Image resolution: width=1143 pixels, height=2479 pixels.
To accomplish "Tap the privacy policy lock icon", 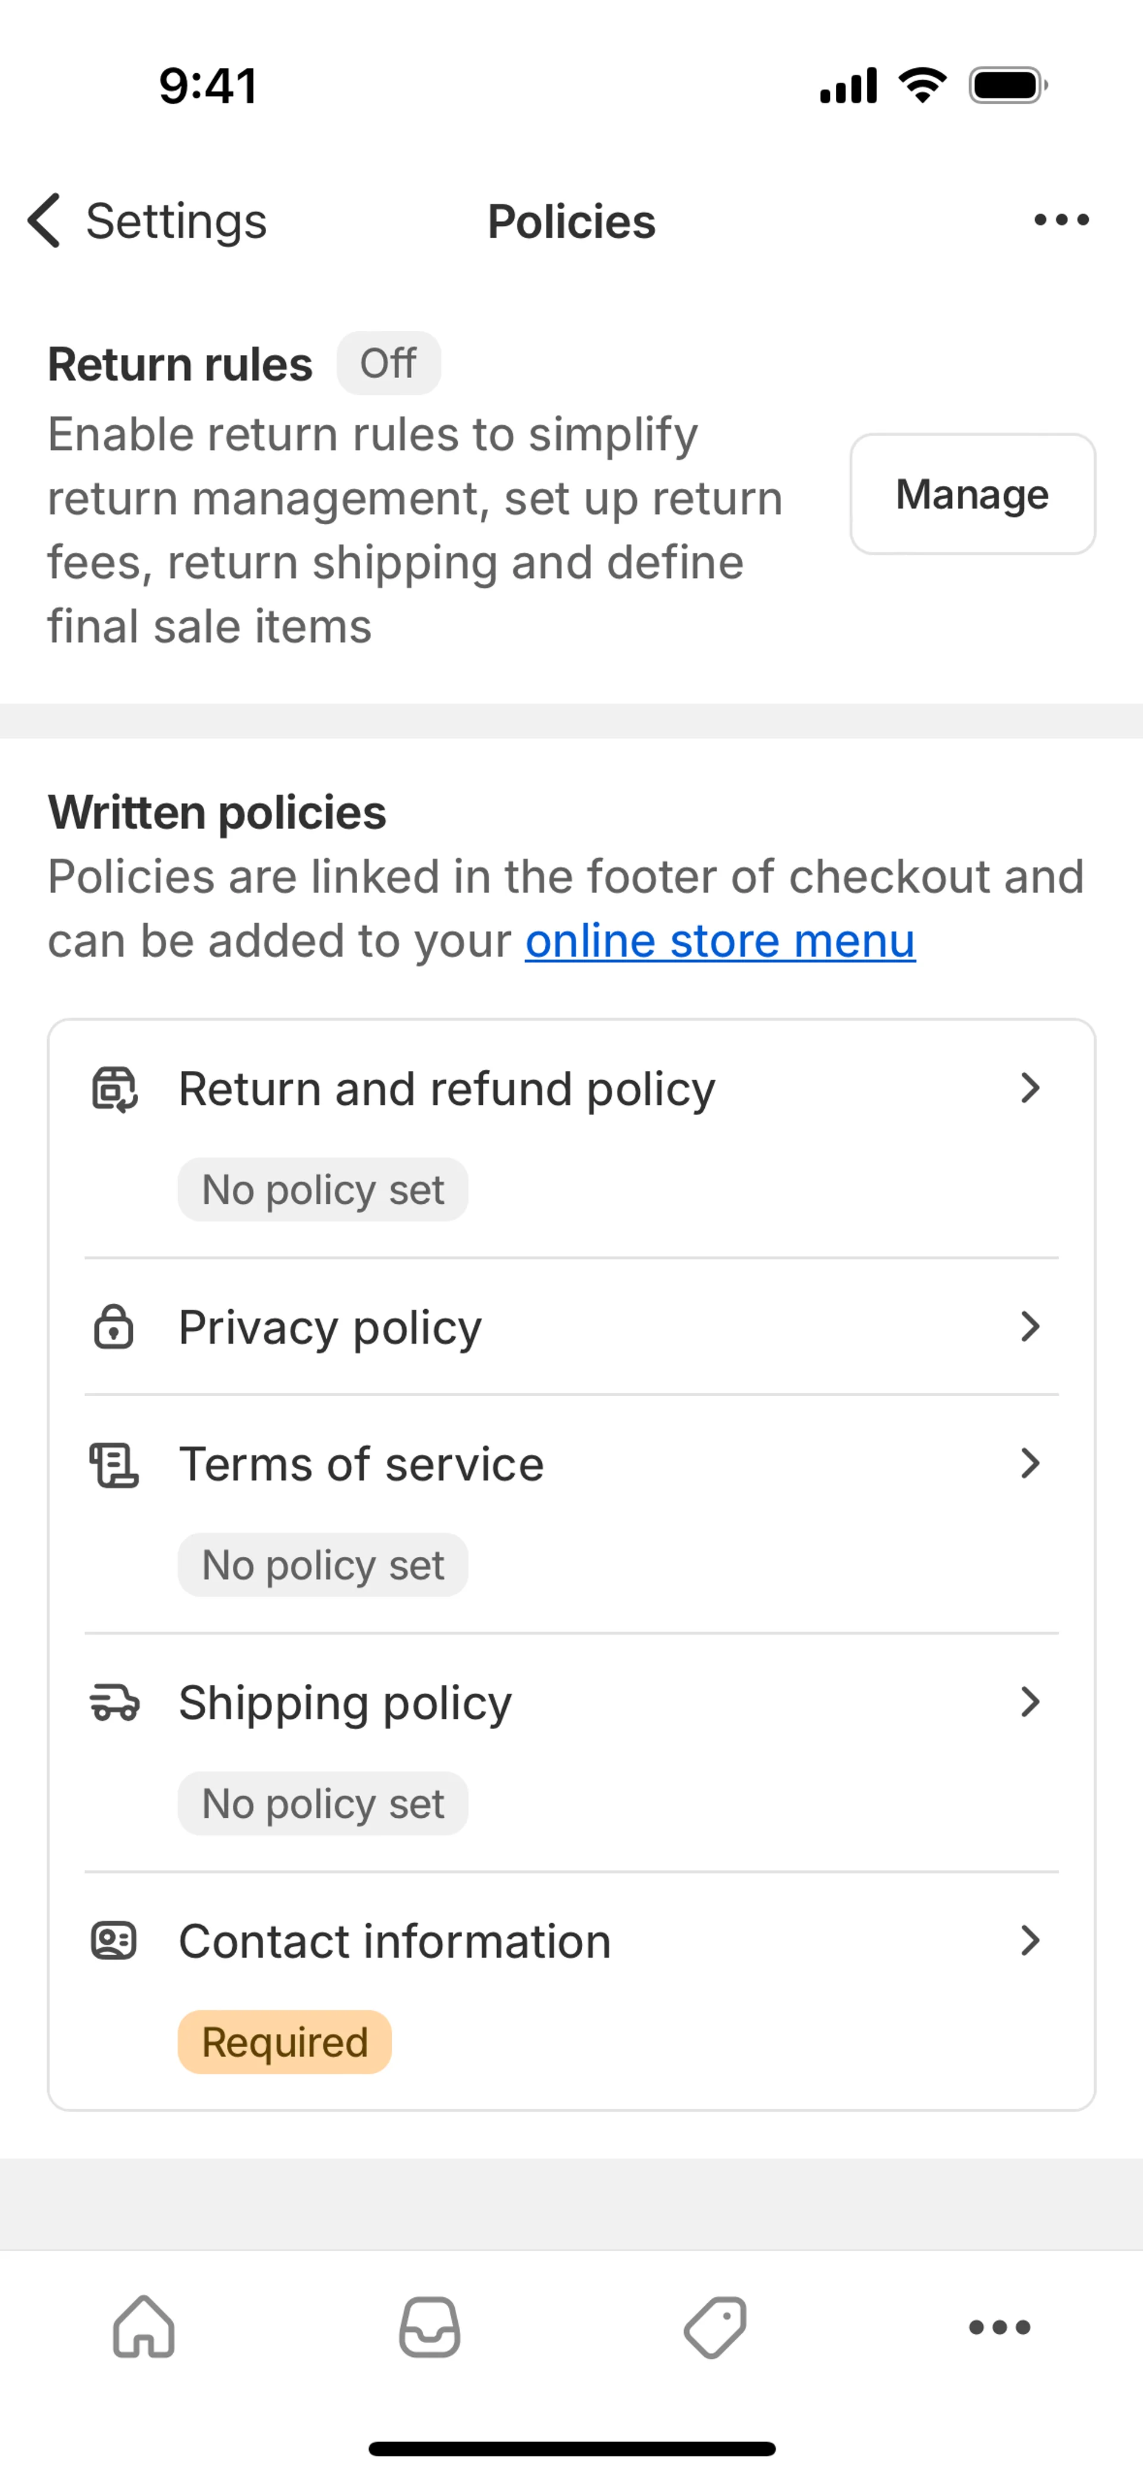I will [x=114, y=1327].
